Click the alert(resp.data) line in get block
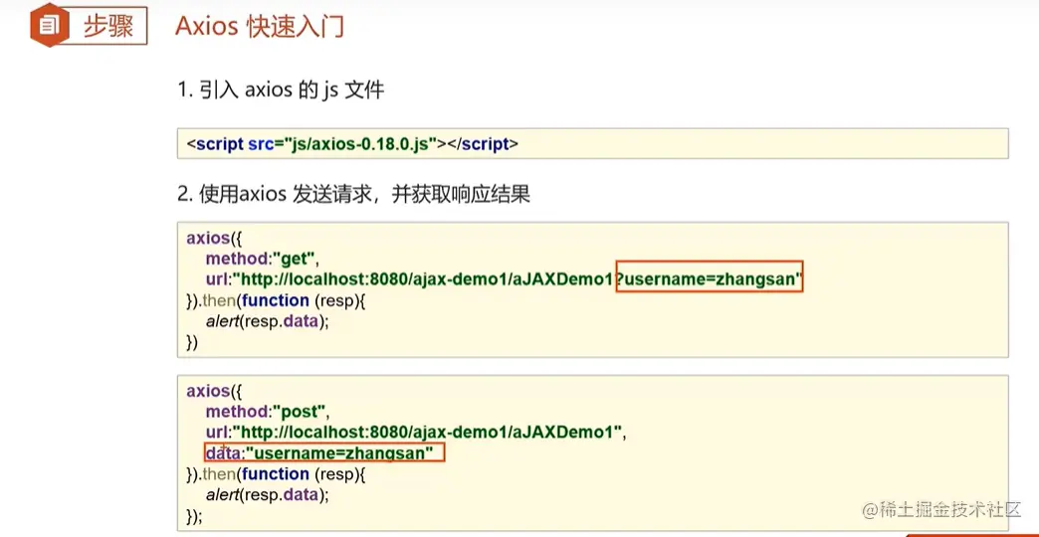The width and height of the screenshot is (1039, 537). click(x=267, y=321)
